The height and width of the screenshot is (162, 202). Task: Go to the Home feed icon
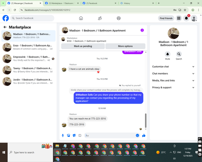81,18
